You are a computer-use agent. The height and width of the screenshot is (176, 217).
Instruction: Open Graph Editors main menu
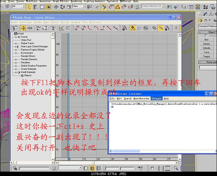[x=61, y=1]
